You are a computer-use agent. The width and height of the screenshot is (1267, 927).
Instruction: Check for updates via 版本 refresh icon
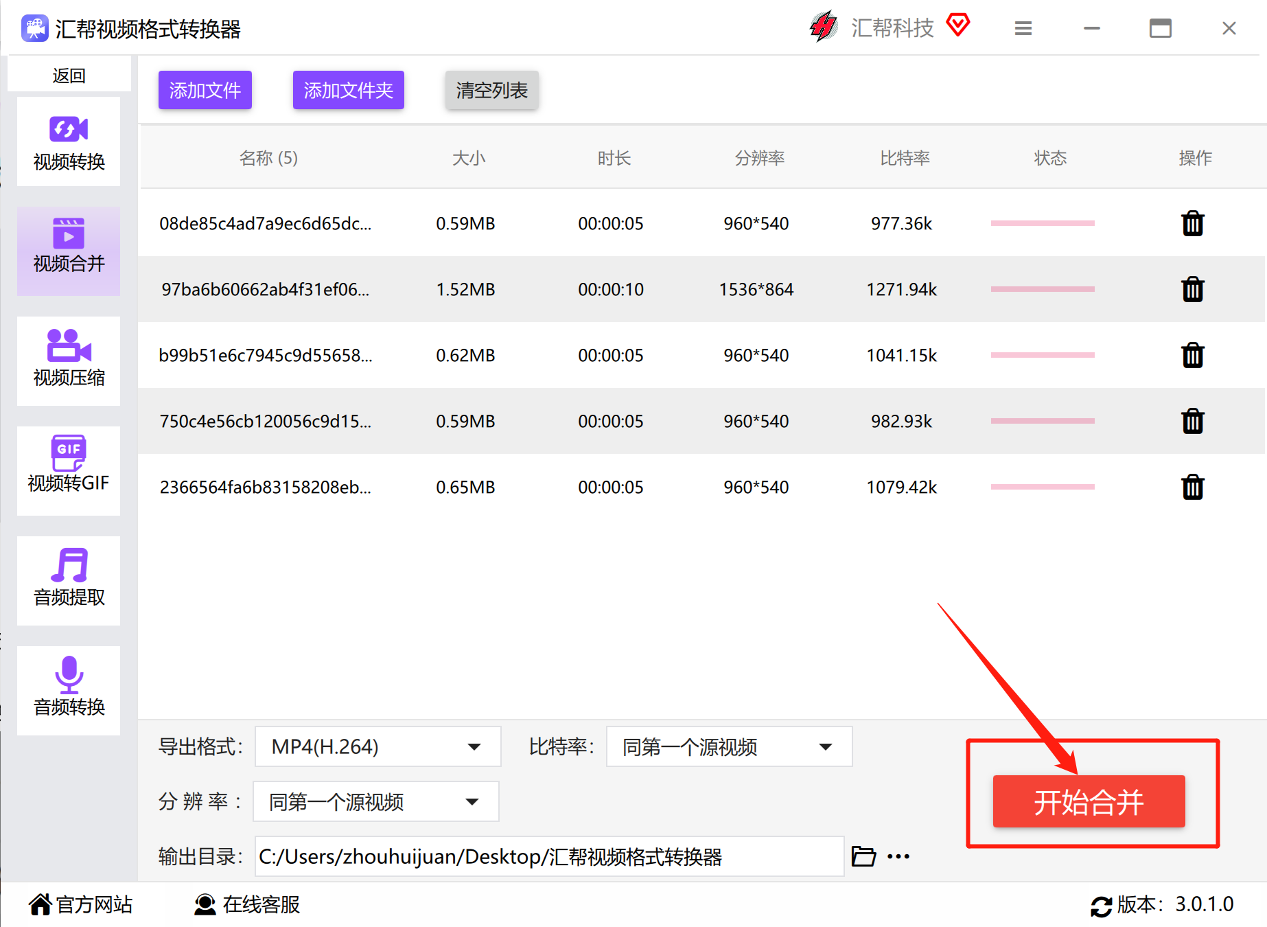coord(1101,906)
